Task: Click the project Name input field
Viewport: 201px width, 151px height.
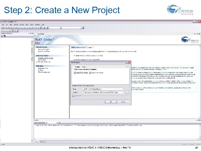Action: 103,89
